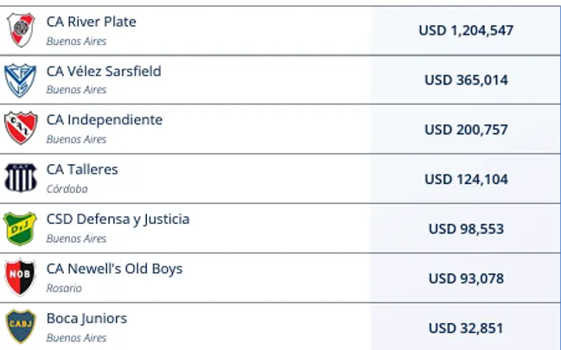Click the Newell's Old Boys crest icon
This screenshot has height=350, width=561.
pyautogui.click(x=21, y=277)
